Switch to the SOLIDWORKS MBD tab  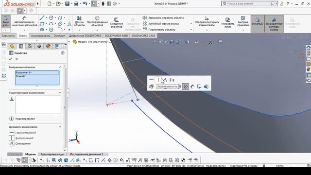pos(116,35)
